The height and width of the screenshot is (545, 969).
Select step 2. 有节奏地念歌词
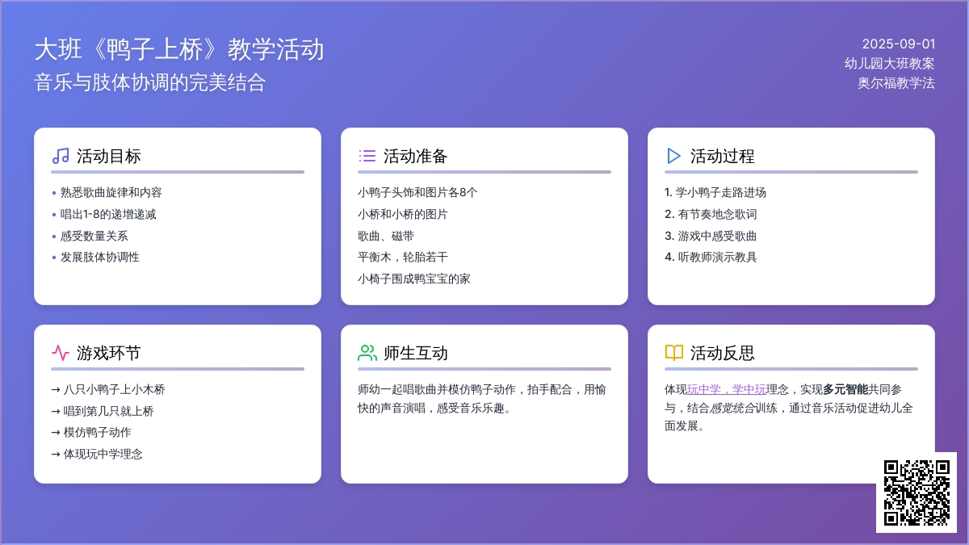711,214
